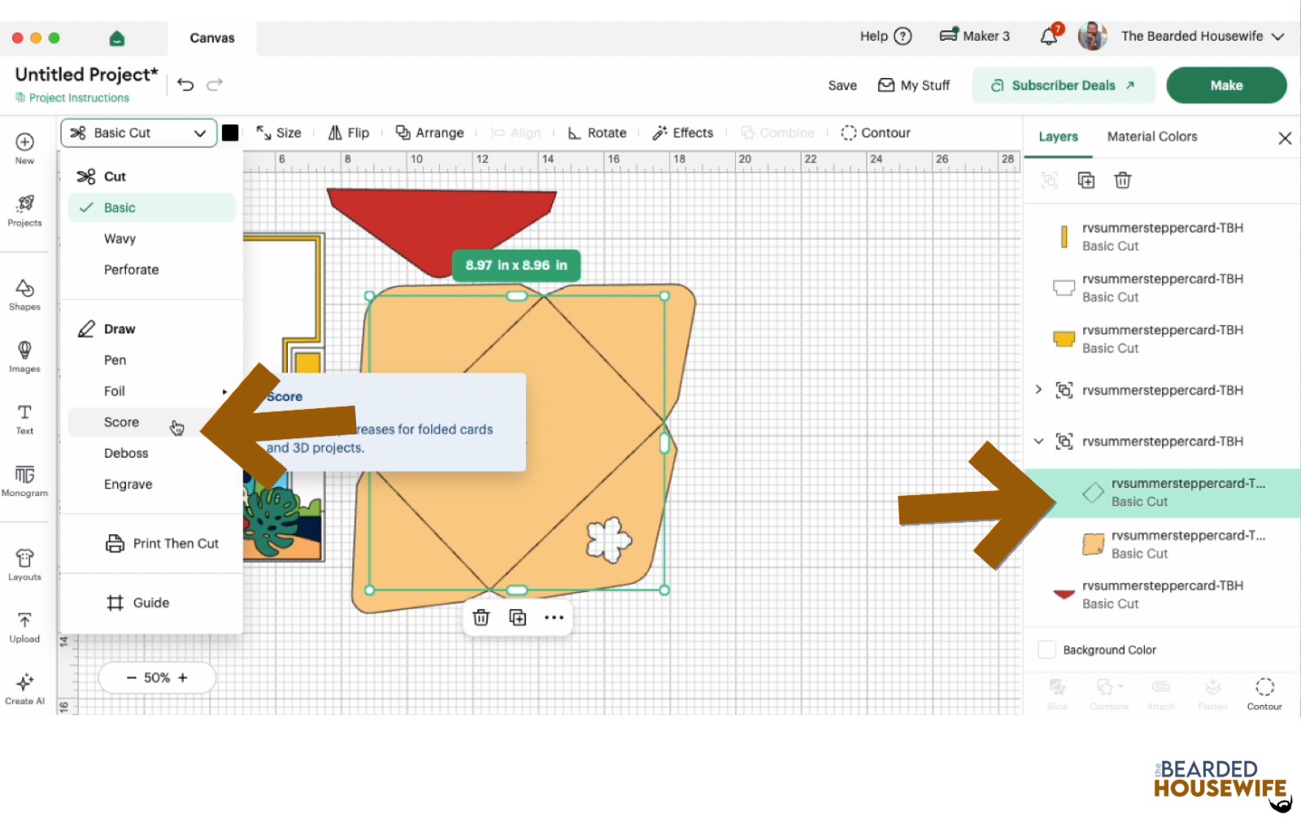The height and width of the screenshot is (827, 1301).
Task: Expand the collapsed rvsummersteppercard-TBH group
Action: [1038, 390]
